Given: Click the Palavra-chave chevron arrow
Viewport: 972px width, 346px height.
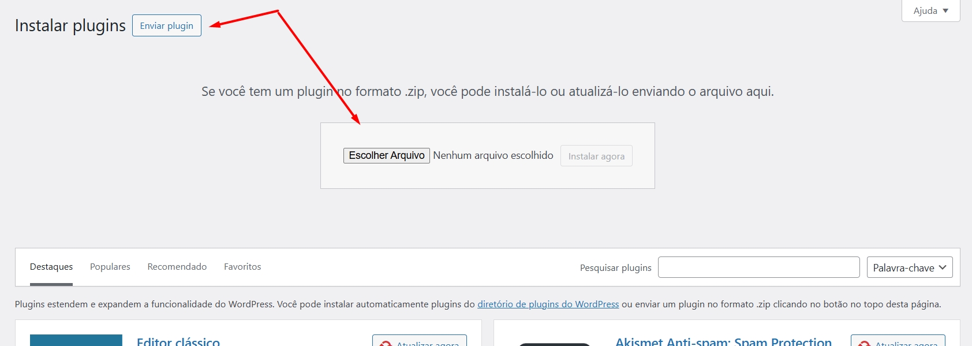Looking at the screenshot, I should [x=943, y=267].
